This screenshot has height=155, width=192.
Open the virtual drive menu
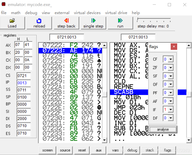pos(116,13)
